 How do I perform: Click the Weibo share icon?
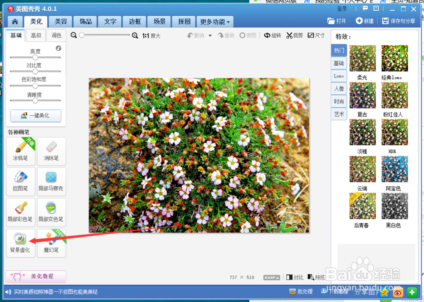point(398,292)
